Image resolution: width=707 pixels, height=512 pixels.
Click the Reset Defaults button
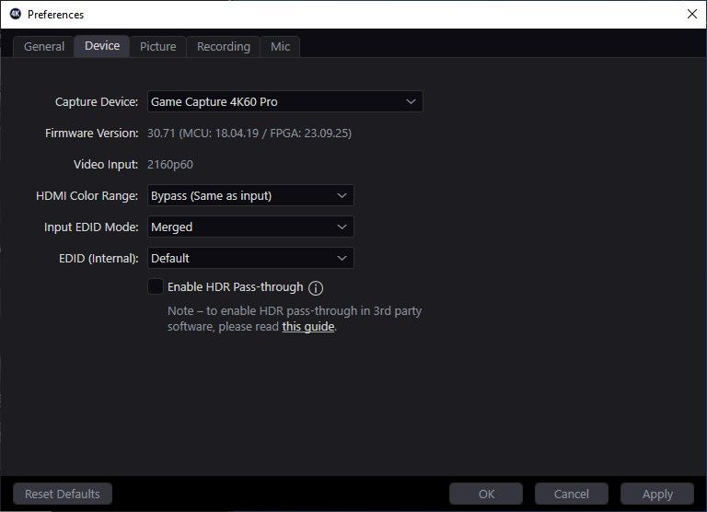[63, 494]
